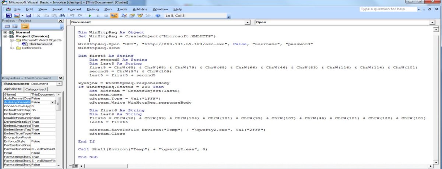Select the DefaultTabStop property row
The height and width of the screenshot is (169, 442).
click(29, 110)
